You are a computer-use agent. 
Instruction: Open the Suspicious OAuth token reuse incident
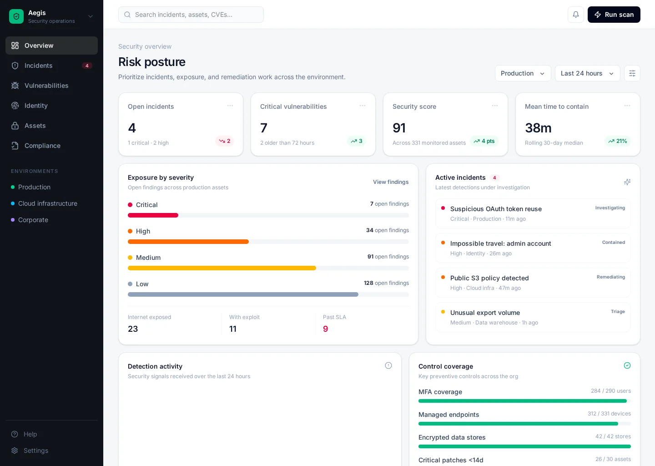coord(533,213)
